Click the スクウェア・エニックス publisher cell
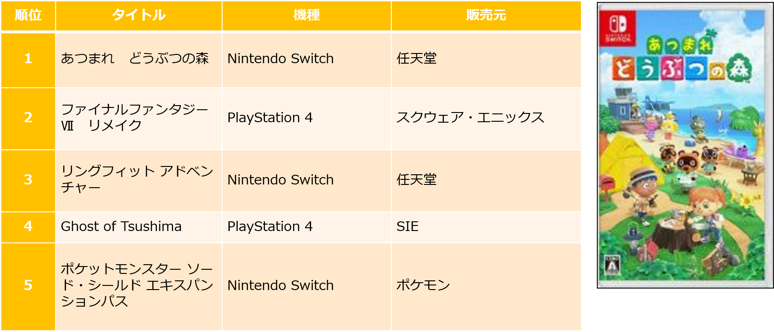The width and height of the screenshot is (774, 332). [470, 118]
